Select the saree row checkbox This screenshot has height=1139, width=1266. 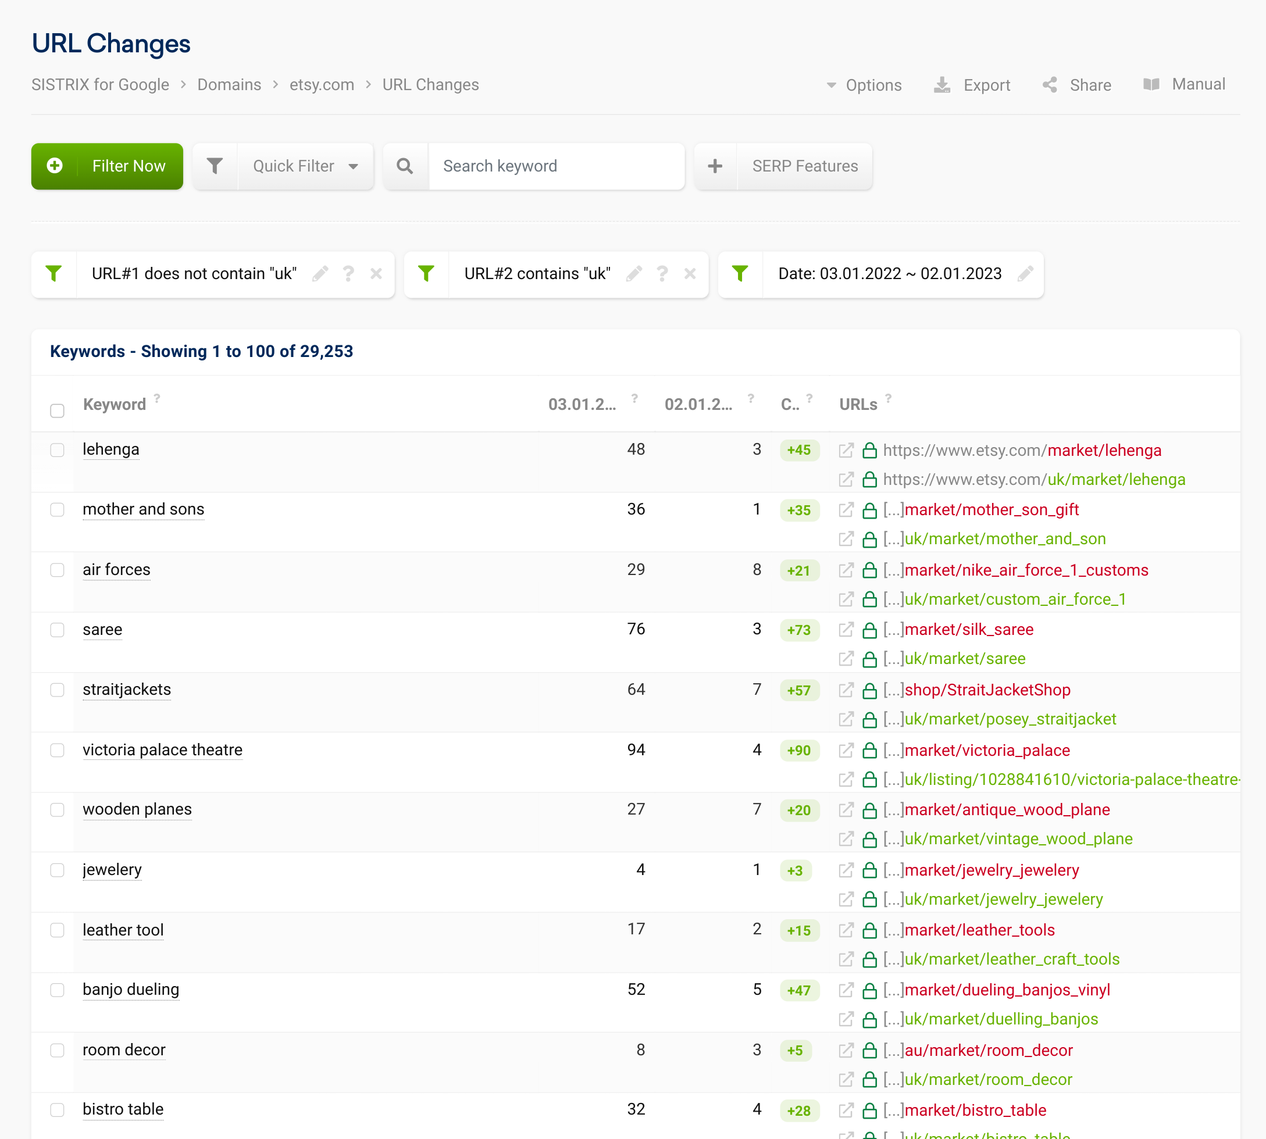tap(58, 630)
